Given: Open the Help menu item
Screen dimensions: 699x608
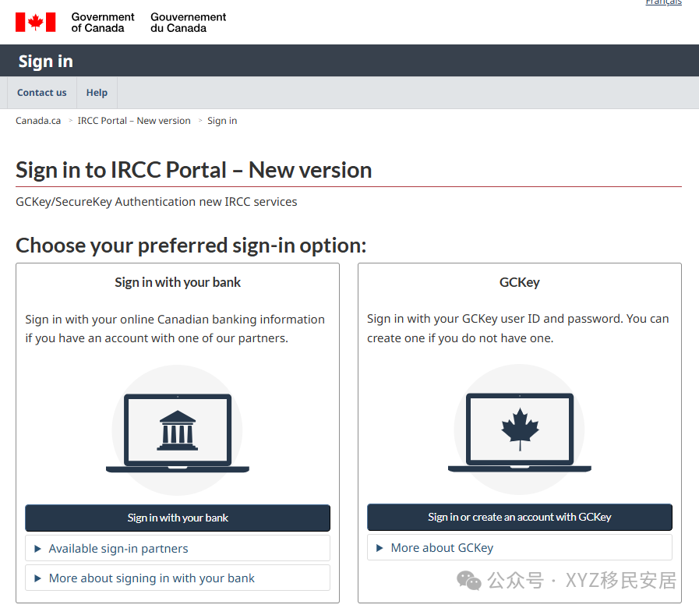Looking at the screenshot, I should (x=97, y=92).
